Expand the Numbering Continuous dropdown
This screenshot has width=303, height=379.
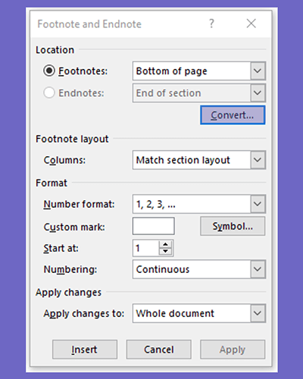[x=199, y=269]
